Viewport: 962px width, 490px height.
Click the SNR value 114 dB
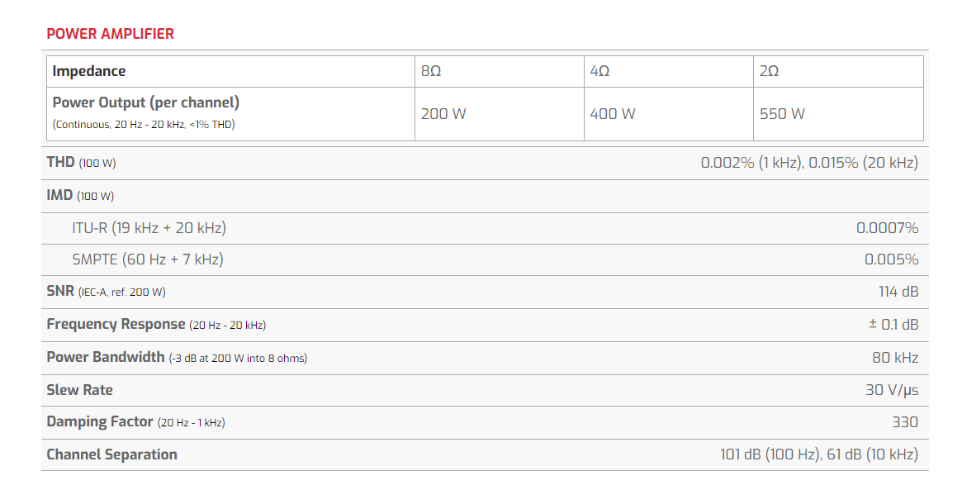point(898,292)
